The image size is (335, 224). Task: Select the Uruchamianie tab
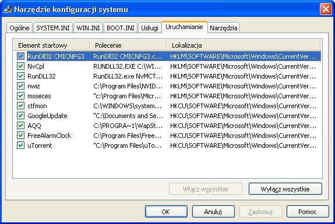point(184,27)
